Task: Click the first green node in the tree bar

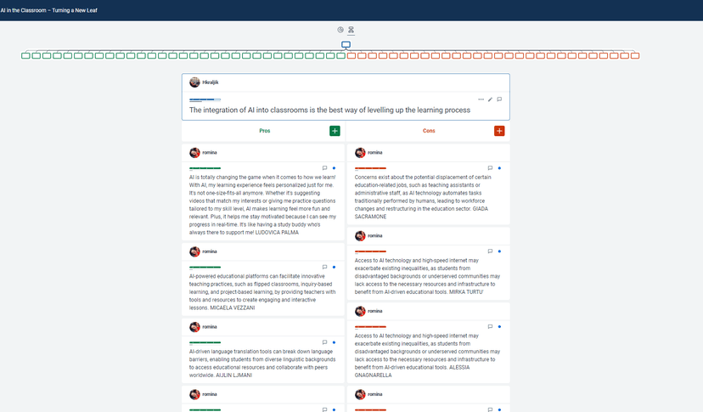Action: 25,56
